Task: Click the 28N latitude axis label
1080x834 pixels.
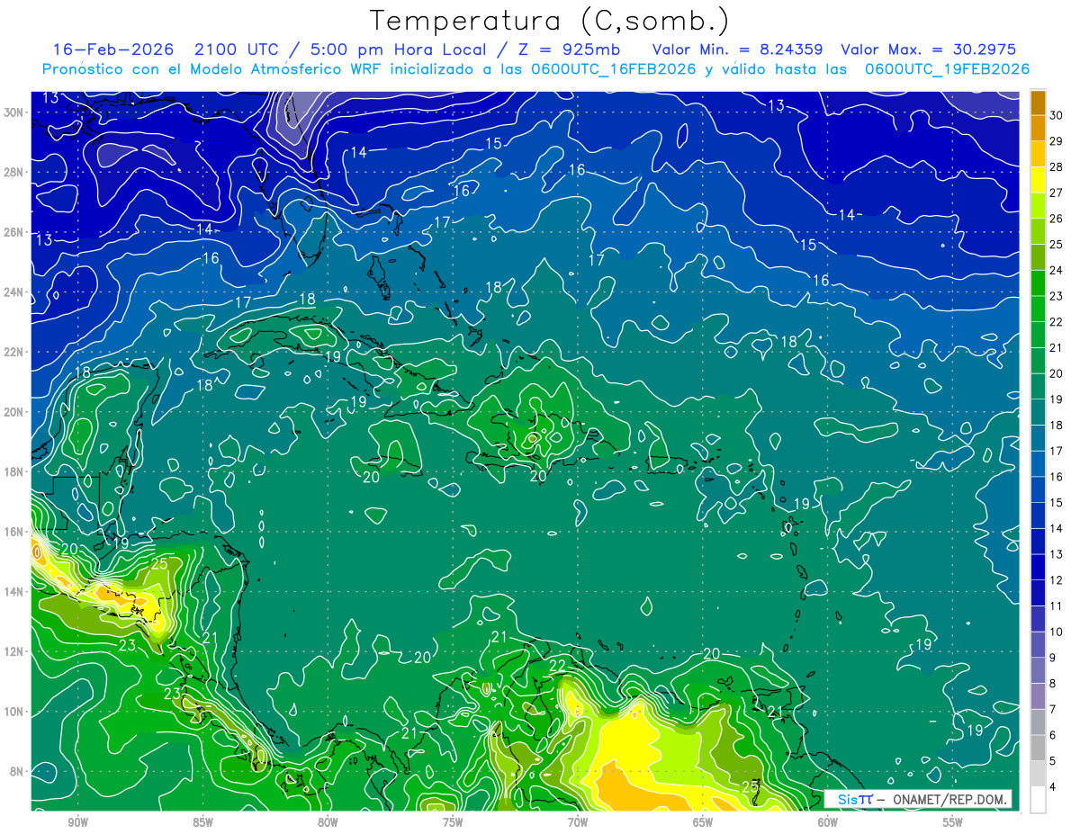Action: pos(14,172)
